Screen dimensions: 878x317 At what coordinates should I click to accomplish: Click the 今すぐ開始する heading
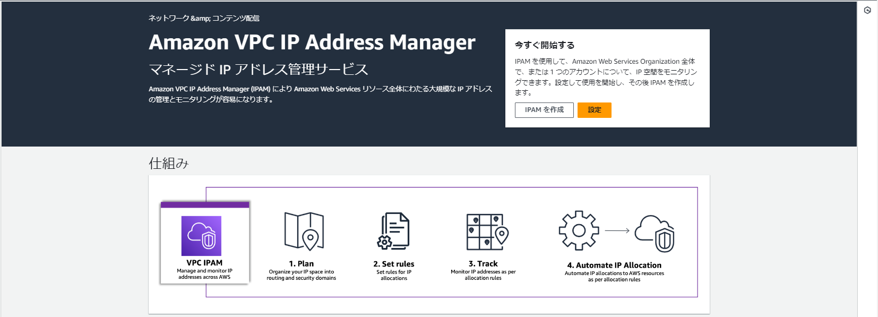tap(545, 45)
